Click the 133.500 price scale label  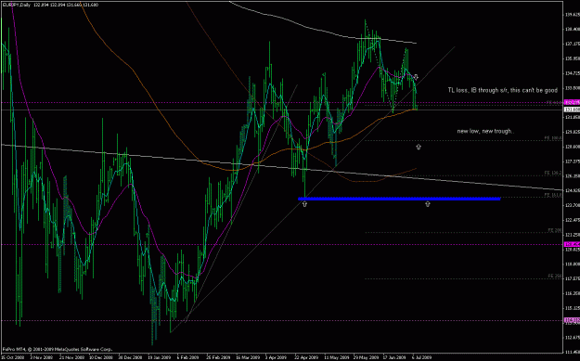tap(573, 88)
